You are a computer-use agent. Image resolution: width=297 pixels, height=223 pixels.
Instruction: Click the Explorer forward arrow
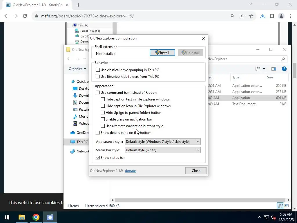[78, 59]
